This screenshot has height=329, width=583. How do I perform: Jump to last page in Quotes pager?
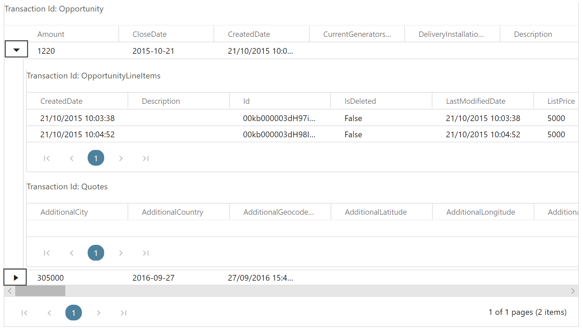[x=145, y=253]
